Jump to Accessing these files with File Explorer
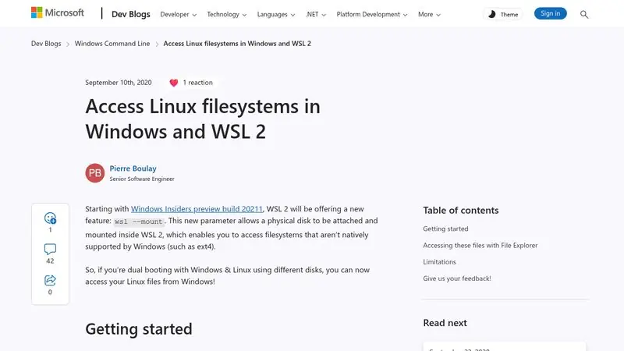 click(480, 246)
